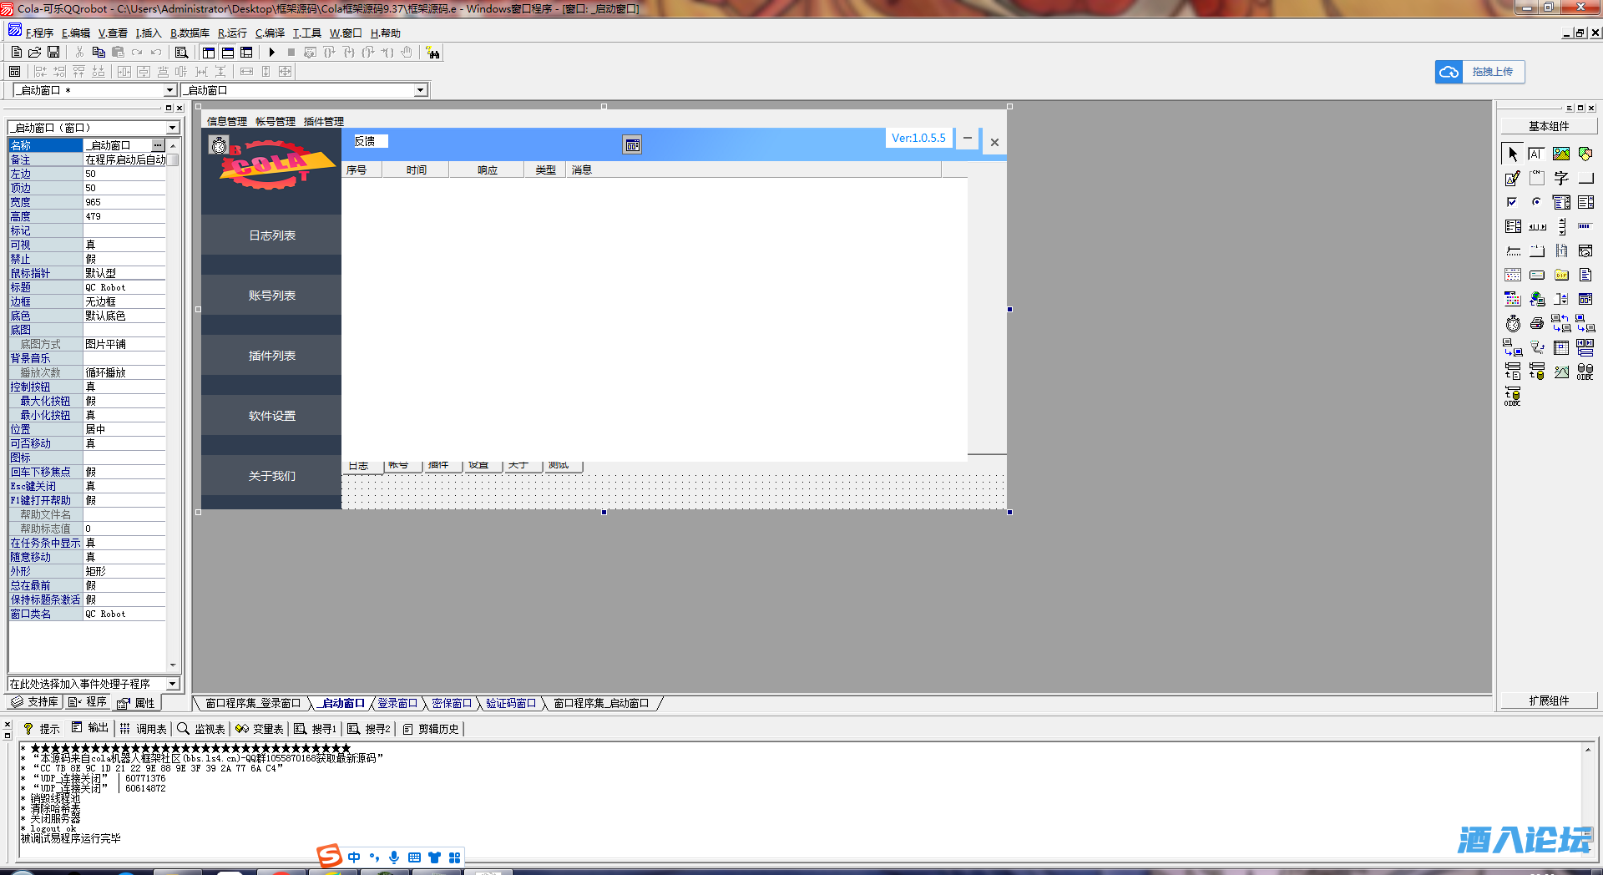The image size is (1603, 875).
Task: Click the 底色 background color property value
Action: [x=125, y=316]
